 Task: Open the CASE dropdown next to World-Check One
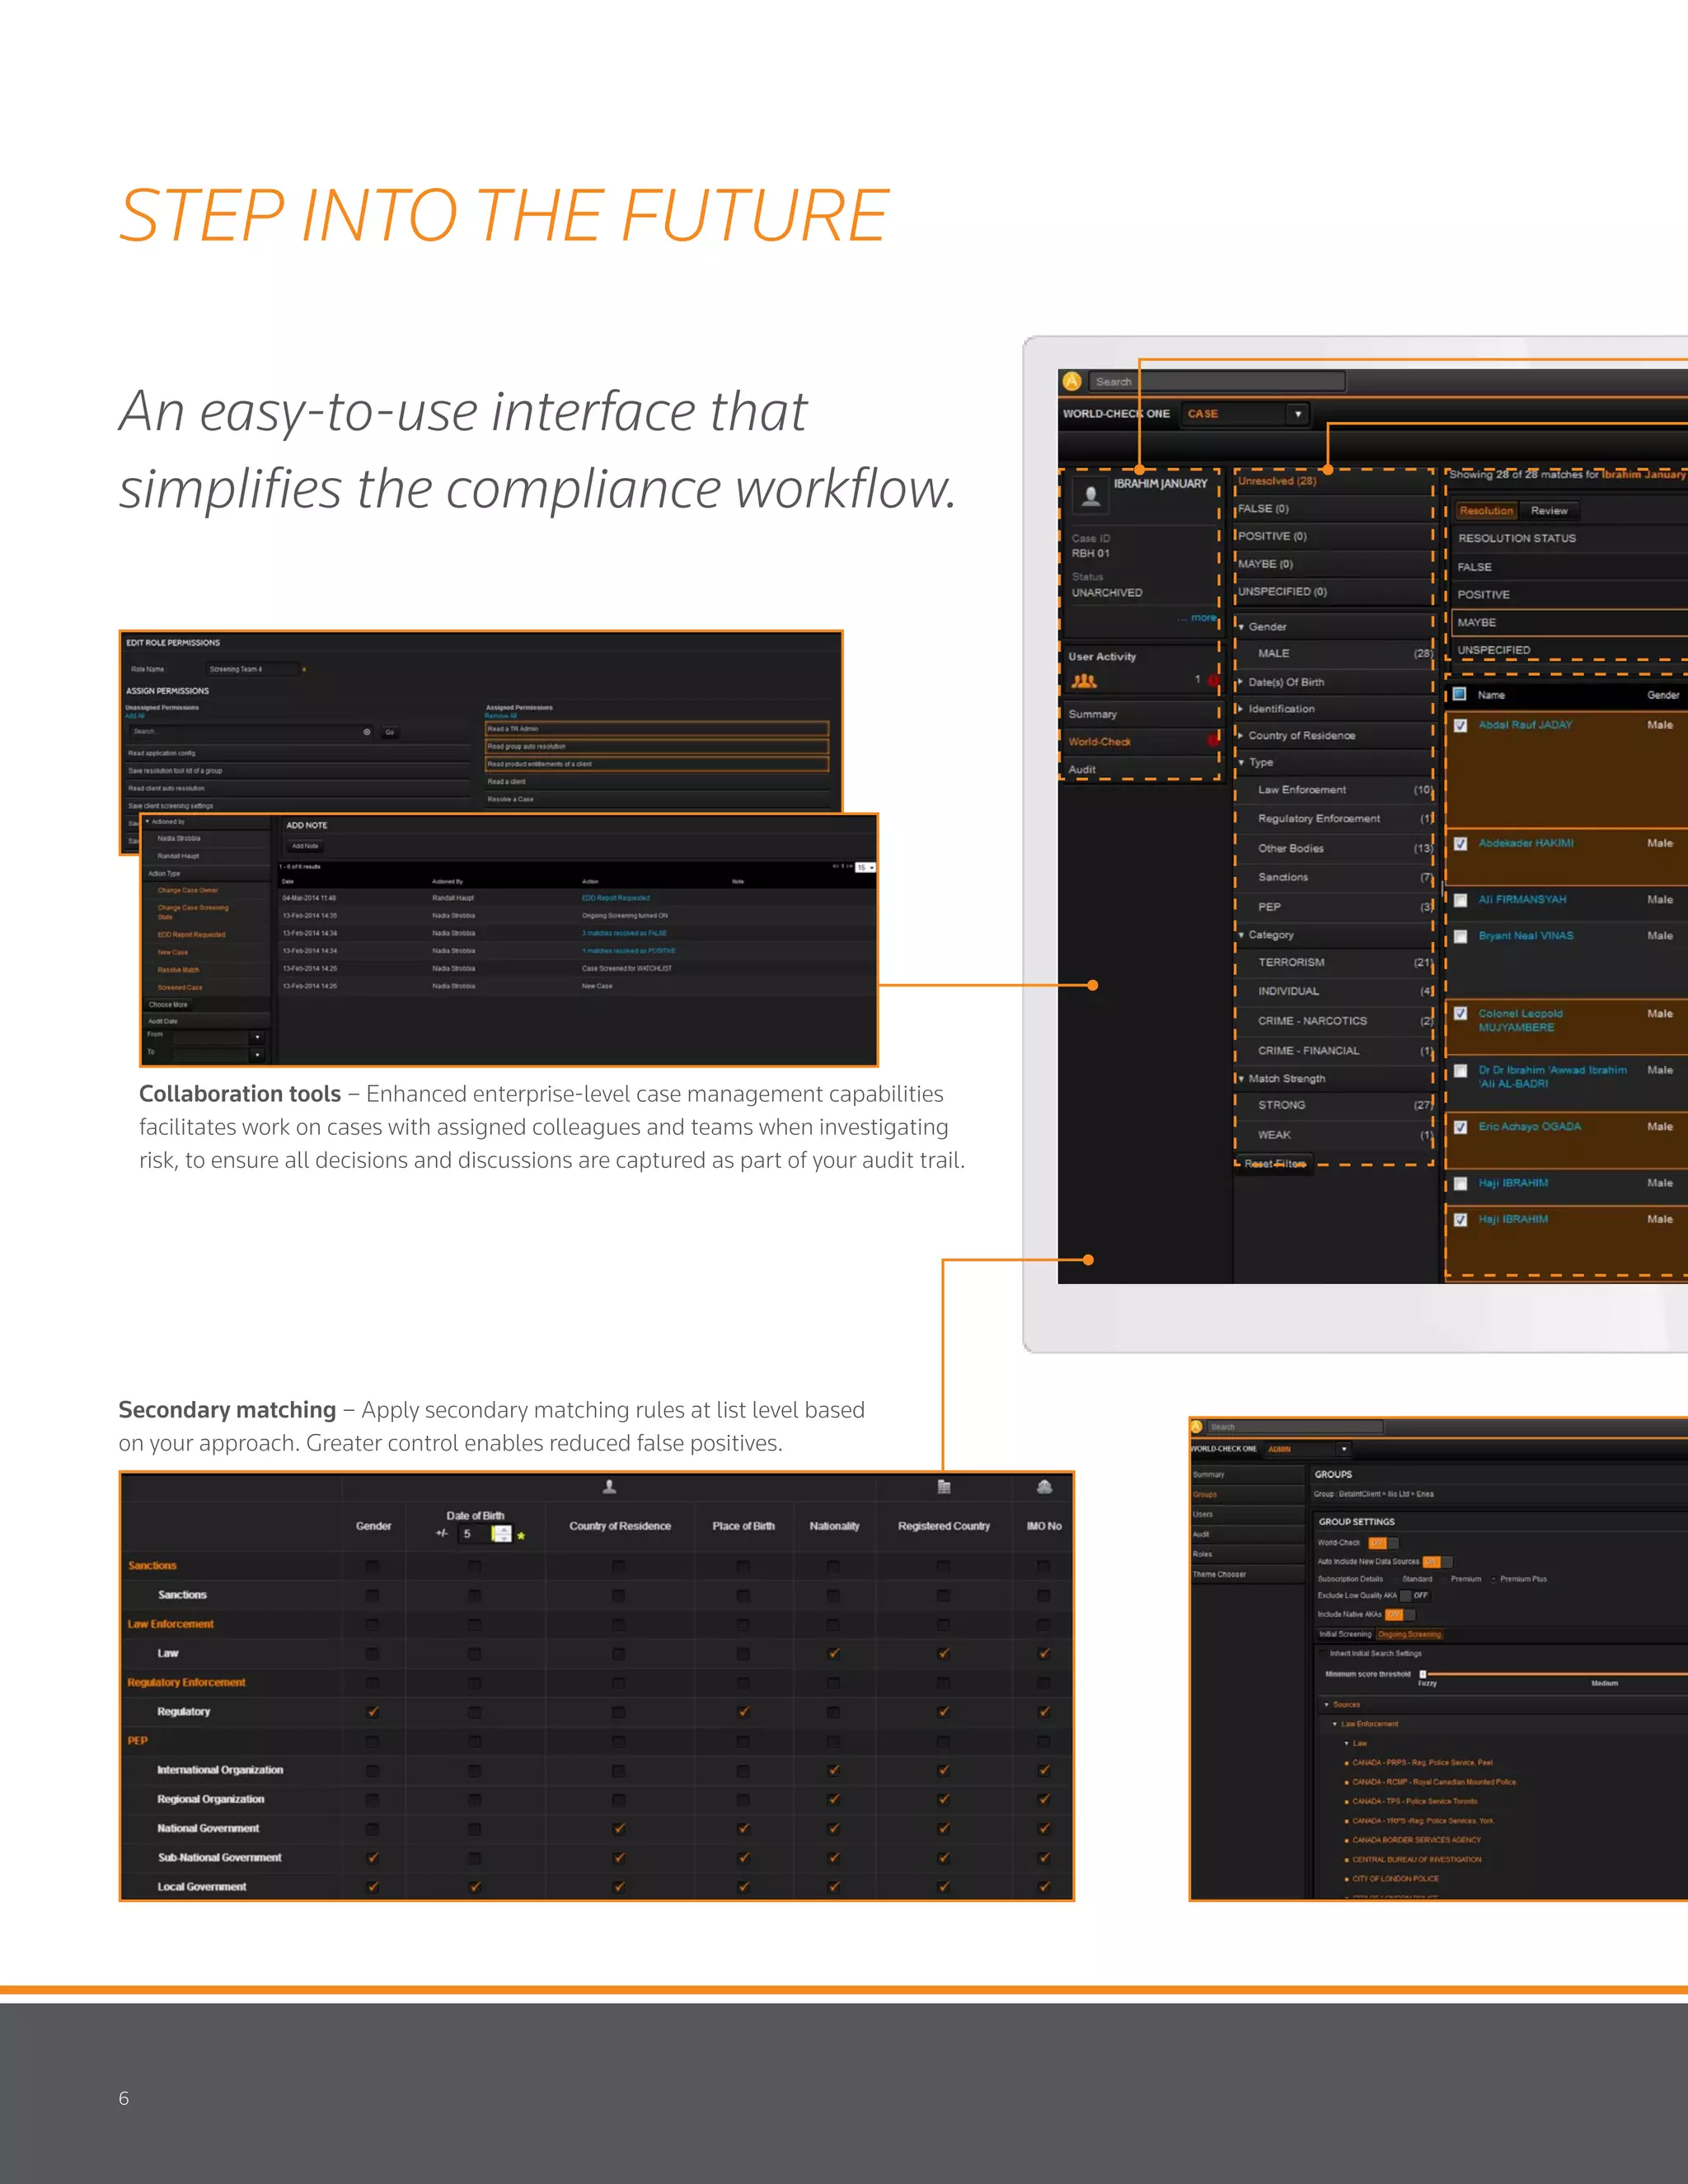coord(1298,414)
